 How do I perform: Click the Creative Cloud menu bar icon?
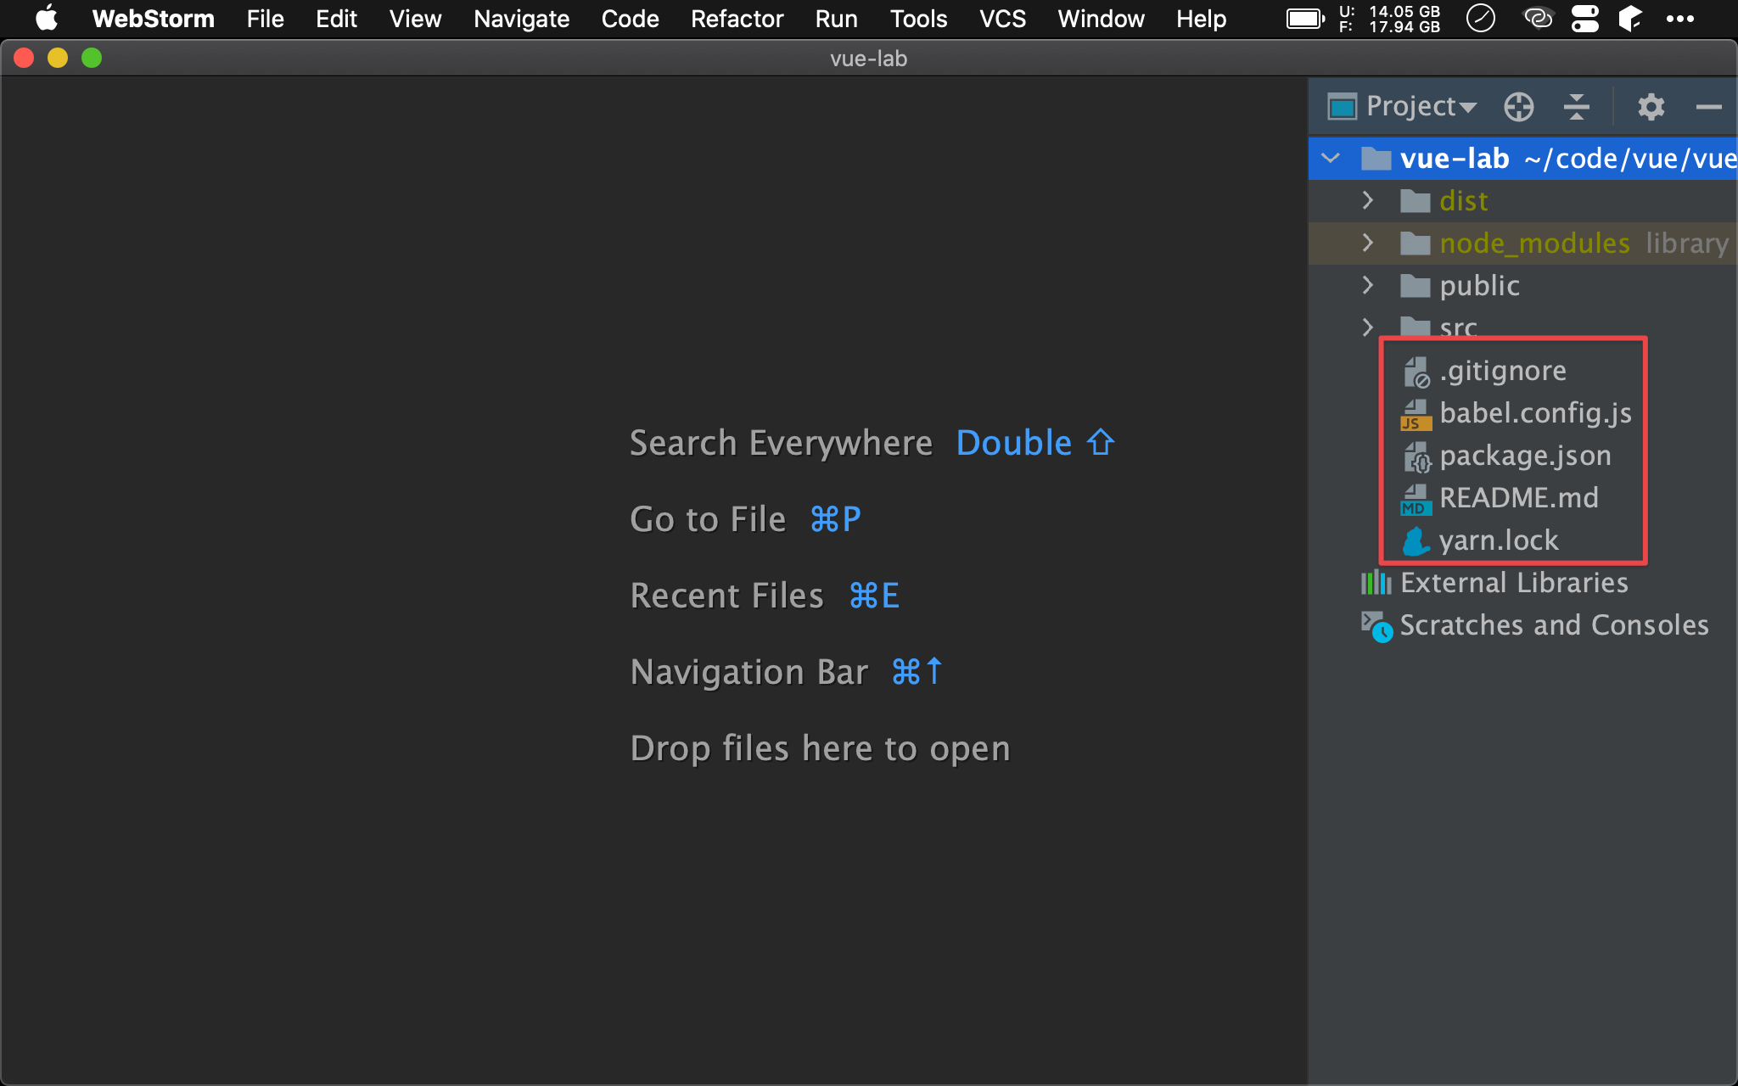1538,18
